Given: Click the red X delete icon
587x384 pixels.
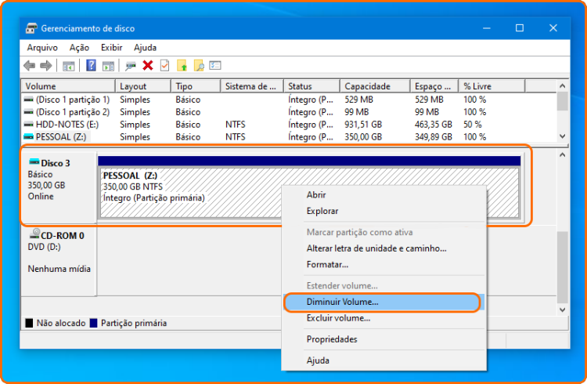Looking at the screenshot, I should (x=148, y=66).
